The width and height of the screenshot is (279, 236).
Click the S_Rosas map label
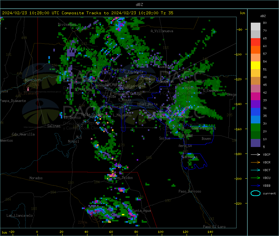(125, 100)
